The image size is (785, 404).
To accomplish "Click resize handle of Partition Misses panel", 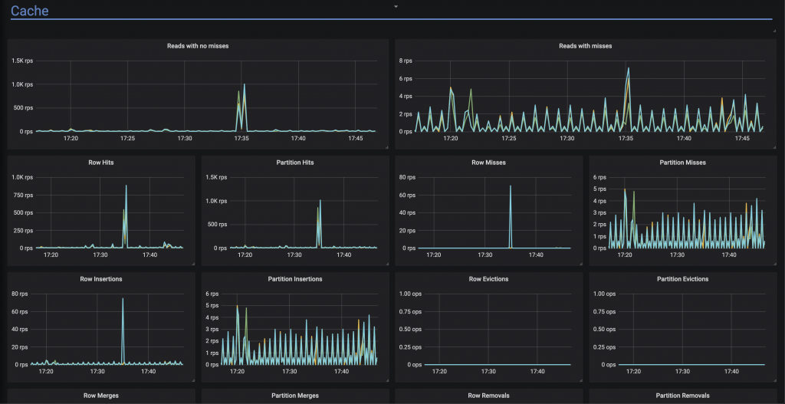I will coord(774,263).
